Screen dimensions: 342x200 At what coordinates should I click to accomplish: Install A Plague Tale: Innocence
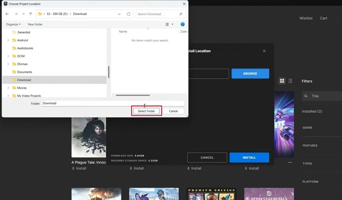(x=79, y=168)
